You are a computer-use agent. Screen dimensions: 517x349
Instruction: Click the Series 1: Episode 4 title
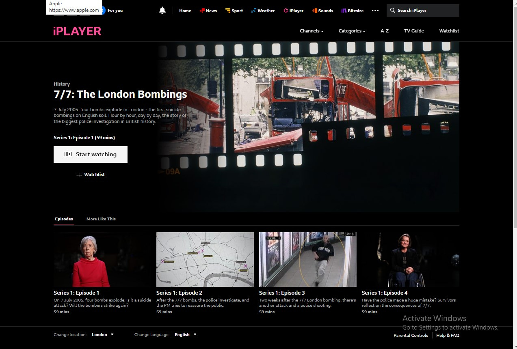pyautogui.click(x=385, y=293)
